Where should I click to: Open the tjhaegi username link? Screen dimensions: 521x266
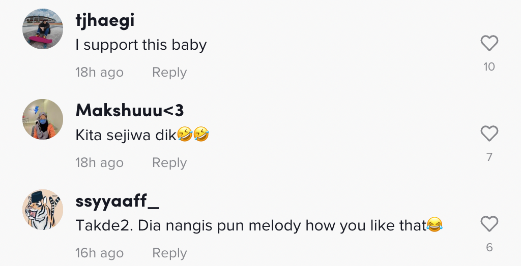[x=105, y=20]
